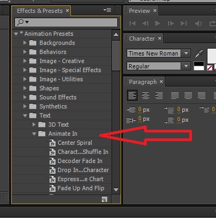Collapse the Animate In subfolder

(x=34, y=134)
